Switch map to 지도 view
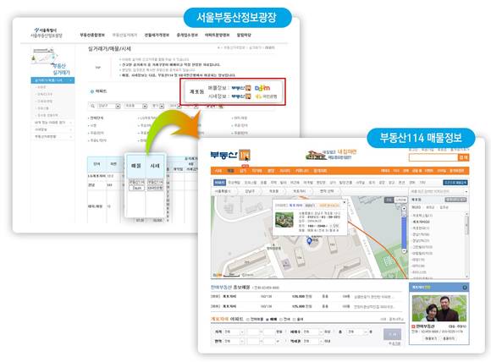Image resolution: width=491 pixels, height=362 pixels. (389, 200)
